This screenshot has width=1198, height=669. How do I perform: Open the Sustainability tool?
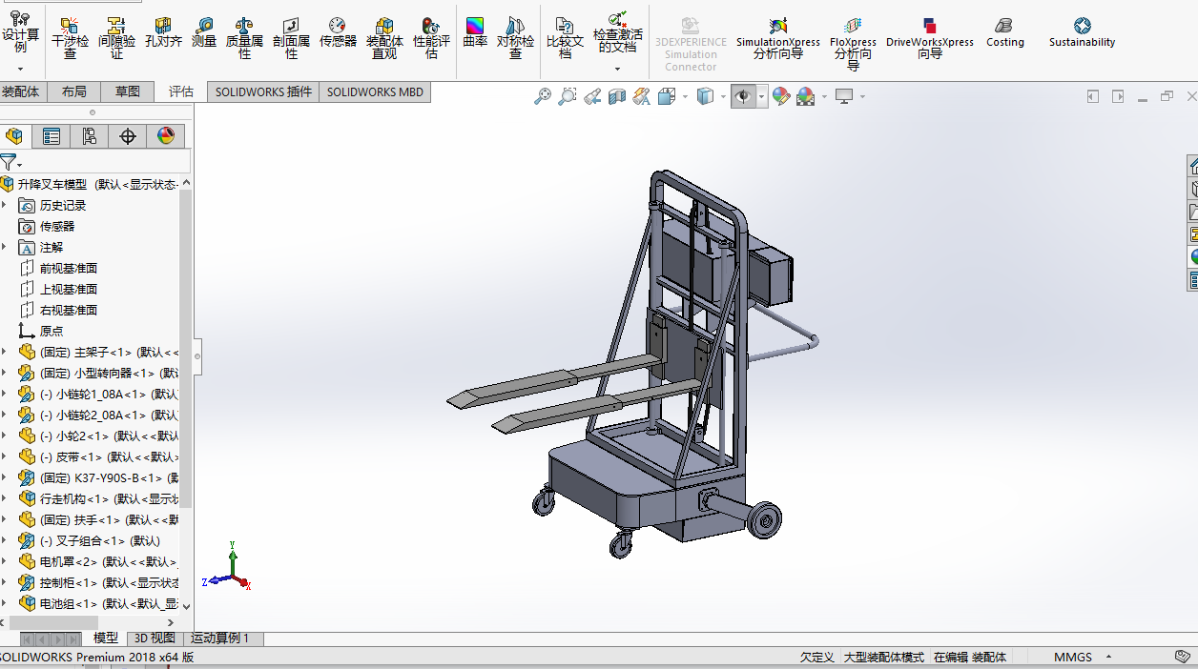[1082, 32]
